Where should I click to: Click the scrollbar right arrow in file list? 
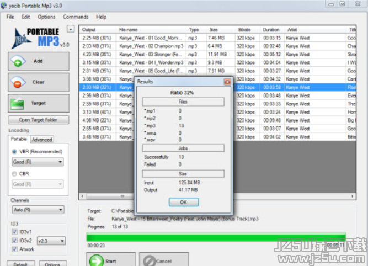(352, 196)
